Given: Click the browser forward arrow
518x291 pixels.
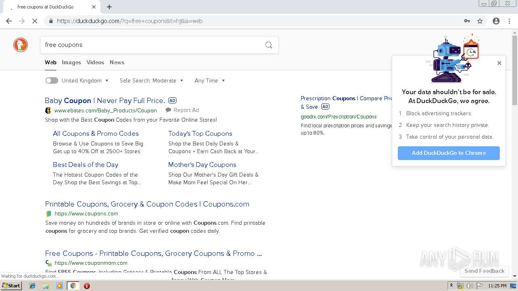Looking at the screenshot, I should [x=22, y=21].
